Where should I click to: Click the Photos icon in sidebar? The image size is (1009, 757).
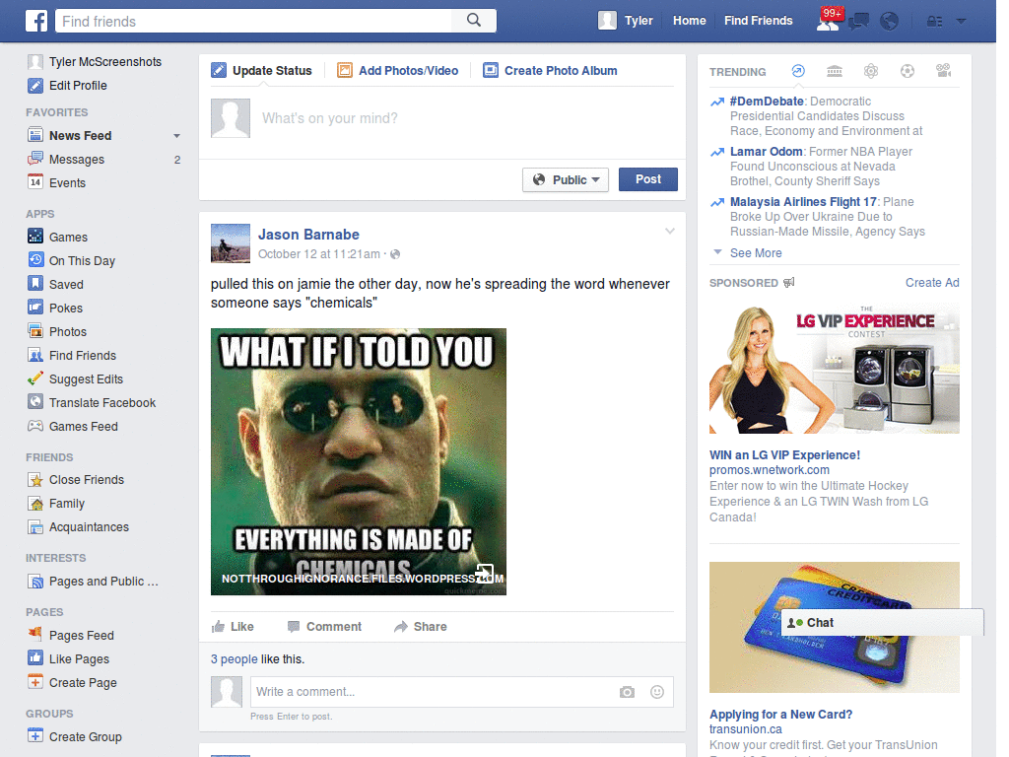(35, 331)
